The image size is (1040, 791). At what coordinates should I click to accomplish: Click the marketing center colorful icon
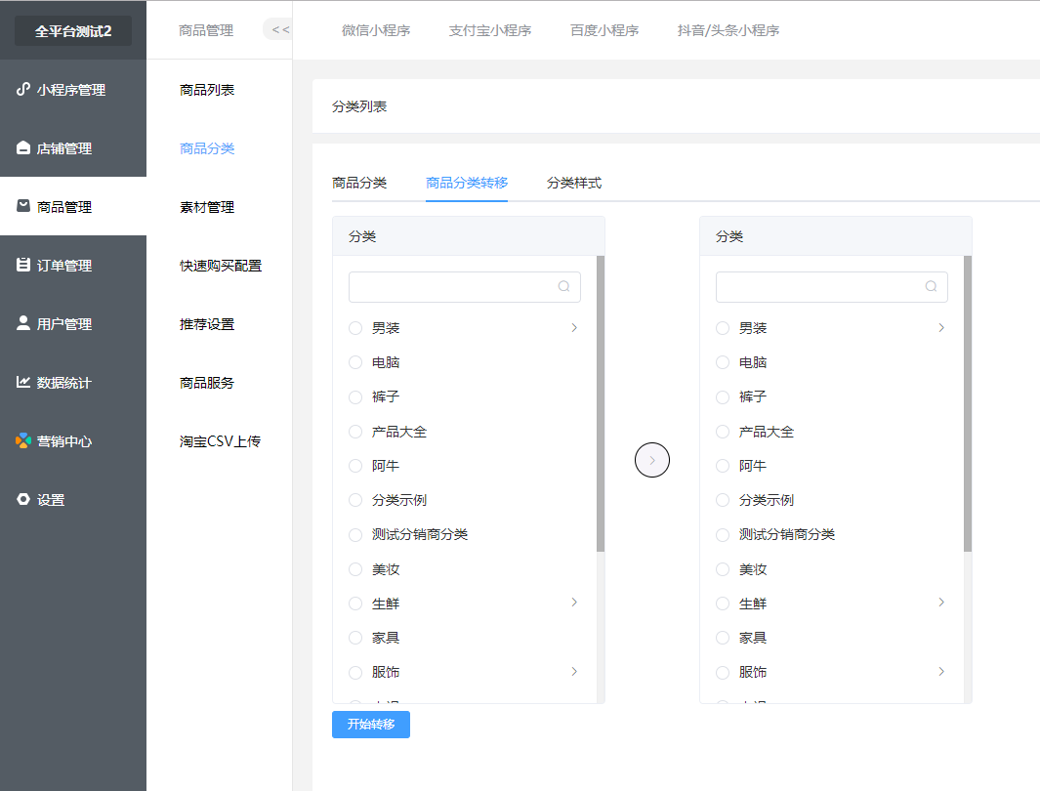(x=23, y=441)
